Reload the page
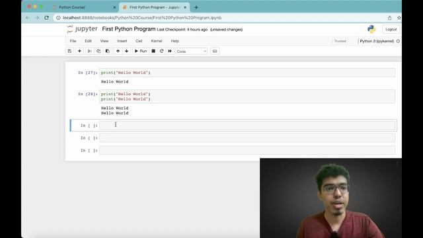The width and height of the screenshot is (423, 238). click(46, 18)
